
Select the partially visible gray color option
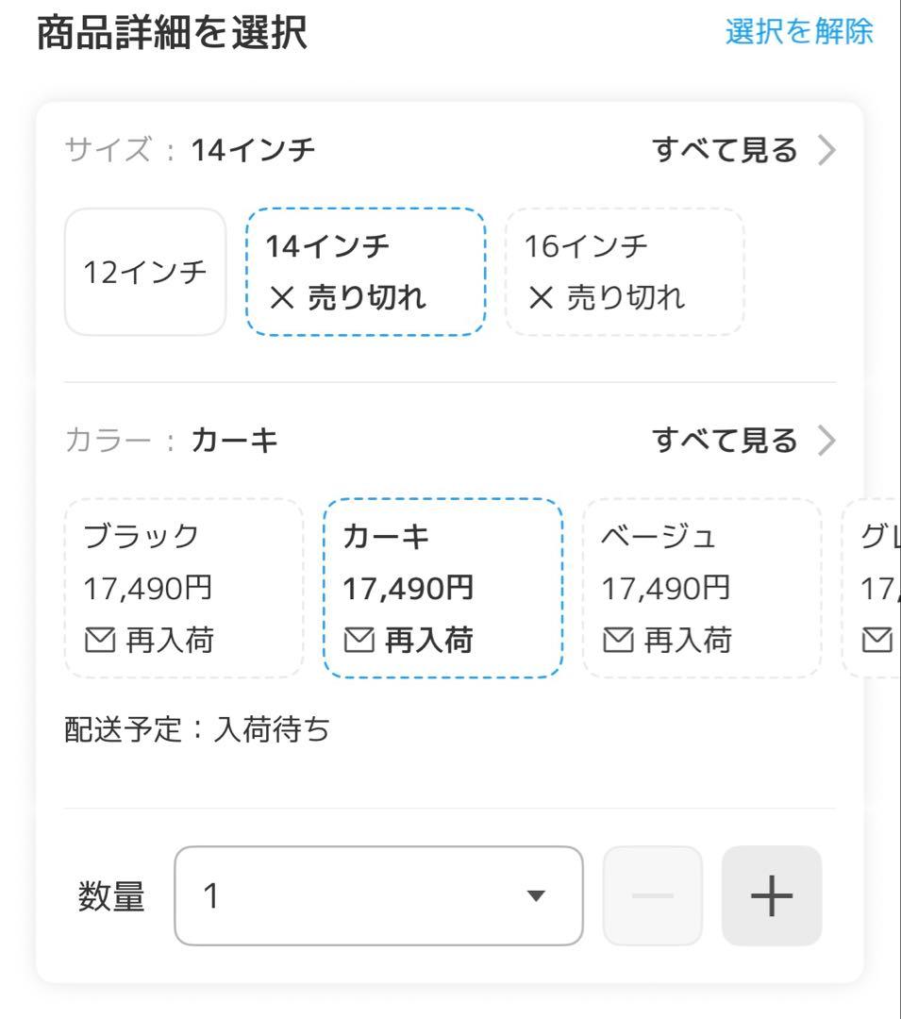874,588
